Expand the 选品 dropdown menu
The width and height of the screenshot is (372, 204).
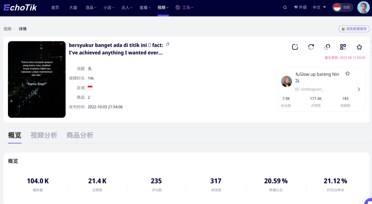[91, 8]
